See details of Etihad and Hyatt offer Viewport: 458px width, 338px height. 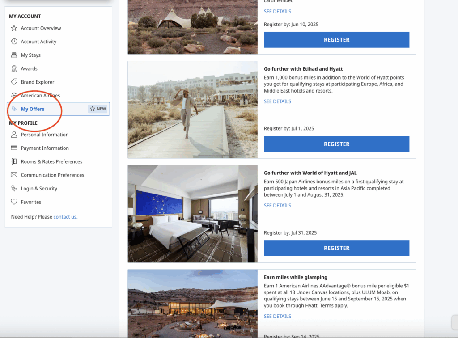pyautogui.click(x=277, y=101)
